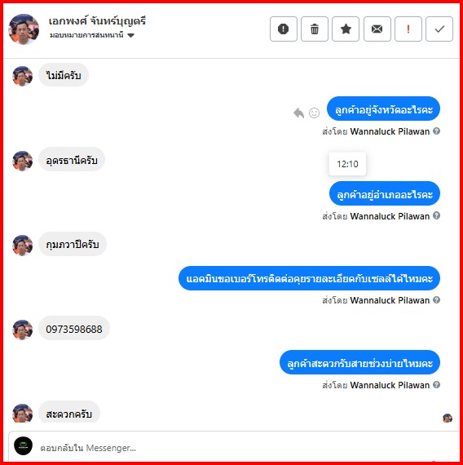Screen dimensions: 463x465
Task: Click page avatar beside reply box
Action: coord(23,445)
